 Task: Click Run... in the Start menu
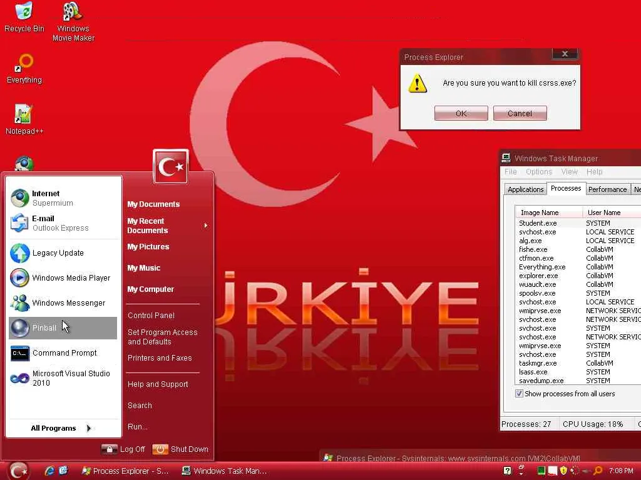137,426
